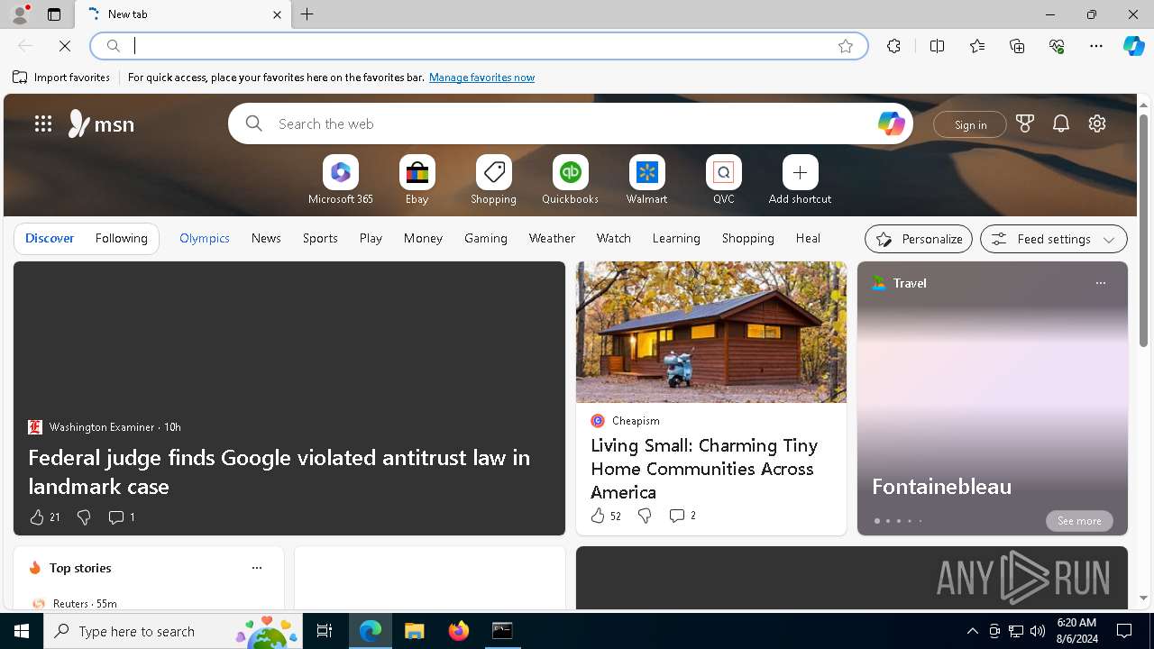Open the Gaming feed tab

(486, 238)
